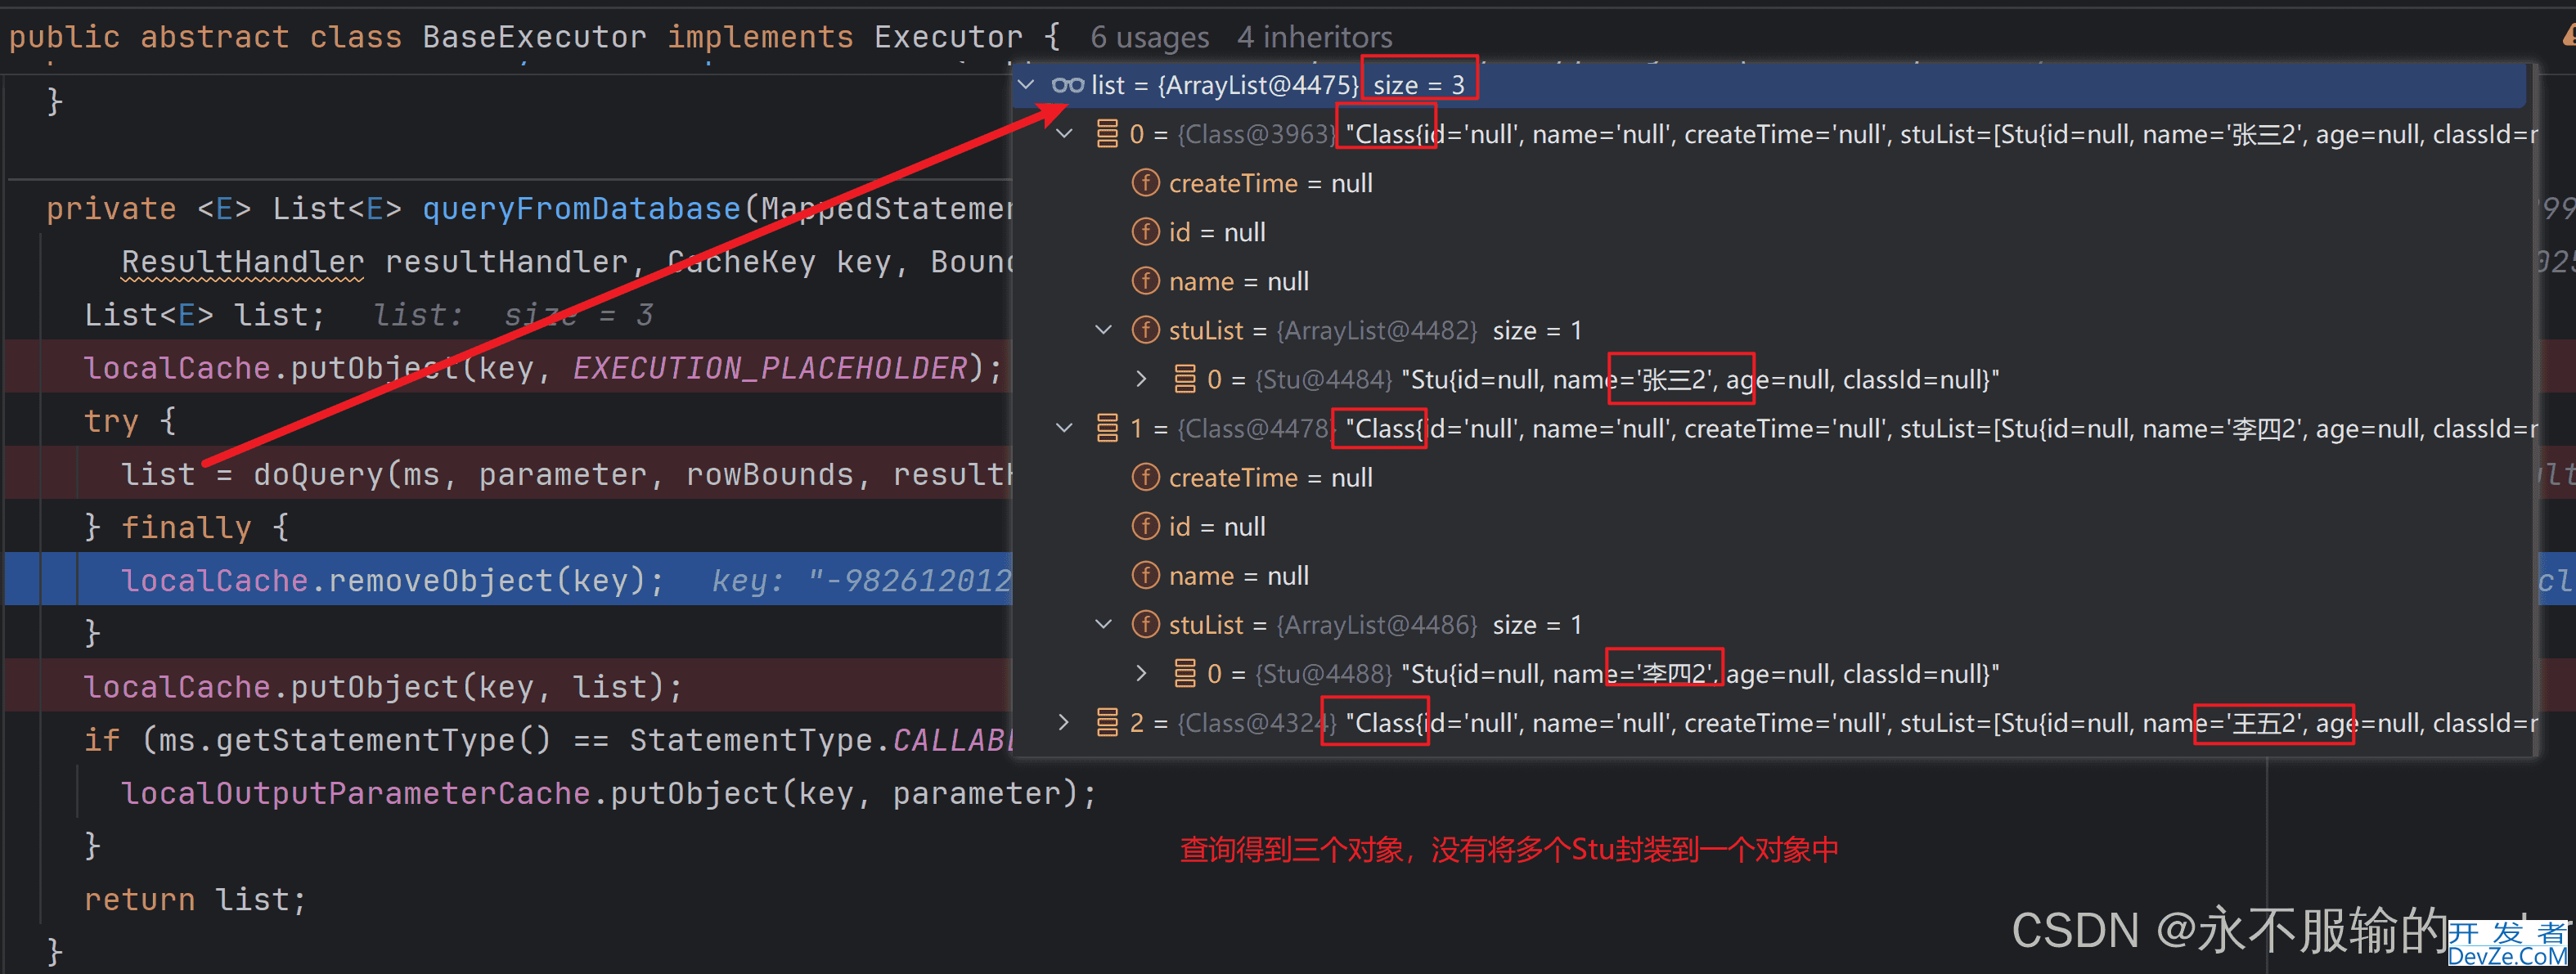Collapse element 1 Class@4478 node
Image resolution: width=2576 pixels, height=974 pixels.
pyautogui.click(x=1064, y=428)
